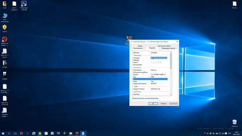242x136 pixels.
Task: Select Beyonce - 7 11 file on desktop
Action: (x=5, y=89)
